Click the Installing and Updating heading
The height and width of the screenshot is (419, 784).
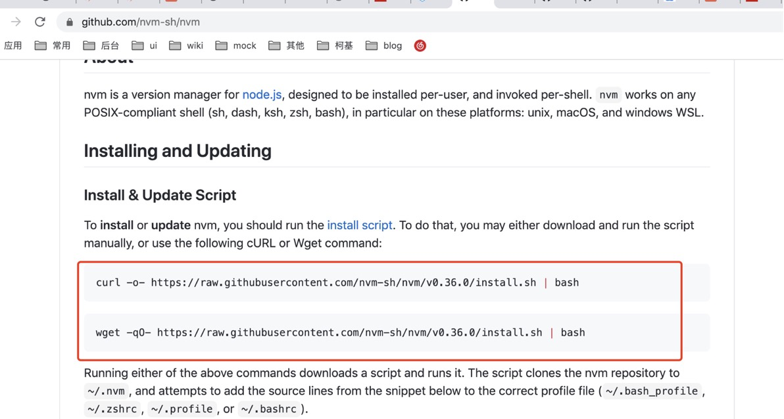coord(178,151)
